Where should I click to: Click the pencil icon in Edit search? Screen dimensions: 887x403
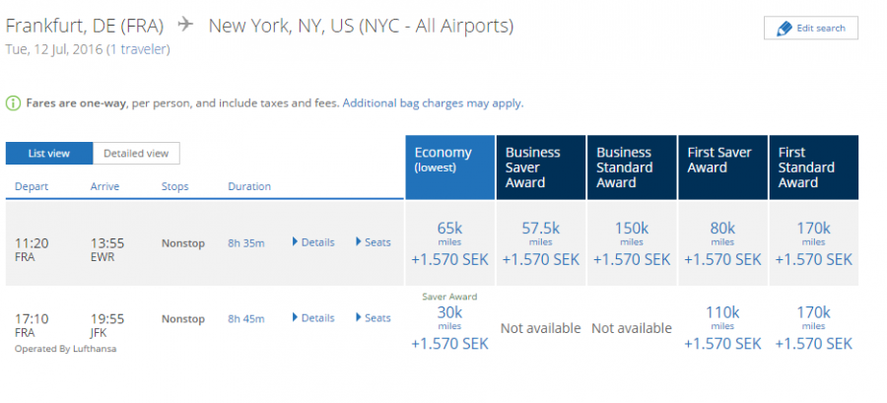click(x=785, y=29)
